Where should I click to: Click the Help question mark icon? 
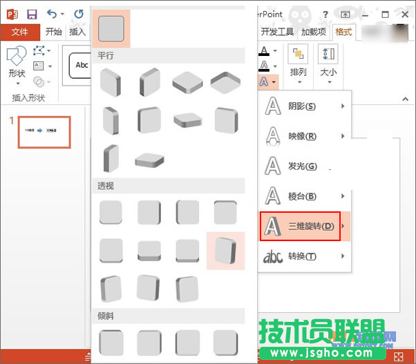pos(325,14)
